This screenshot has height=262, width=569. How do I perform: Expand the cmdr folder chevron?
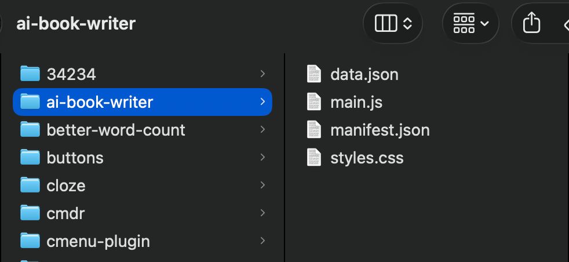262,213
